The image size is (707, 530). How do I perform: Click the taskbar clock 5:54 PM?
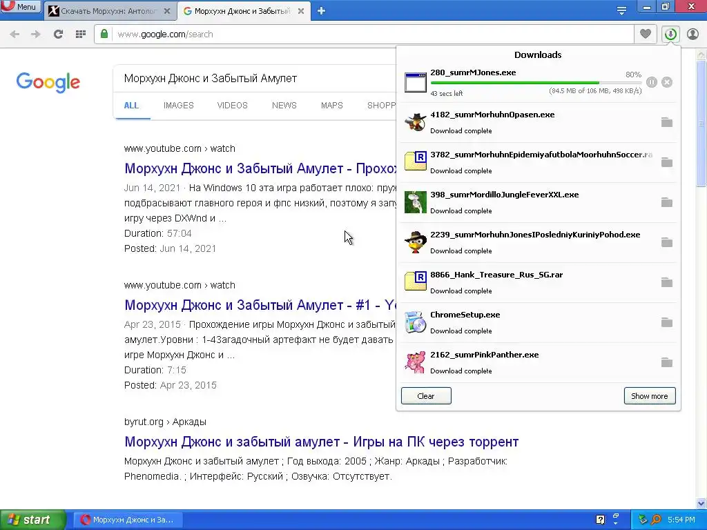tap(681, 520)
